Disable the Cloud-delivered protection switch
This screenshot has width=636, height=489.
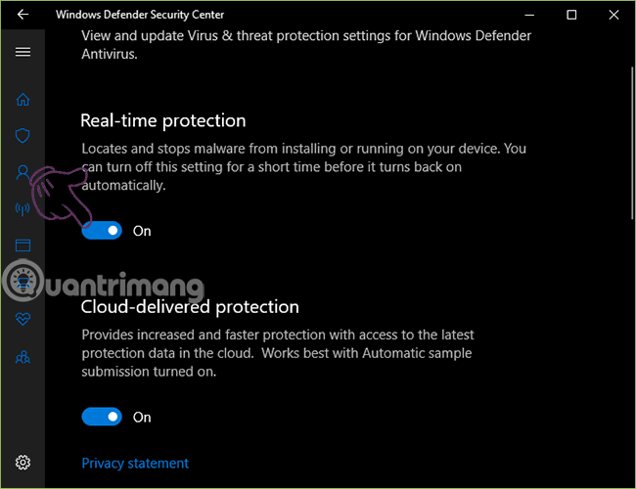[x=102, y=417]
